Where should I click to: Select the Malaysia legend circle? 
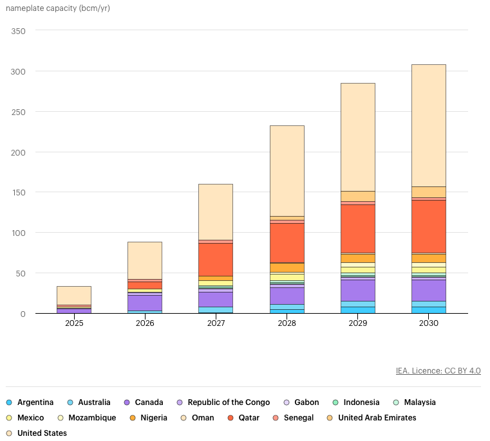(x=396, y=402)
